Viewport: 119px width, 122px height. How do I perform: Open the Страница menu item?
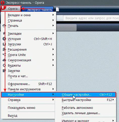point(28,21)
